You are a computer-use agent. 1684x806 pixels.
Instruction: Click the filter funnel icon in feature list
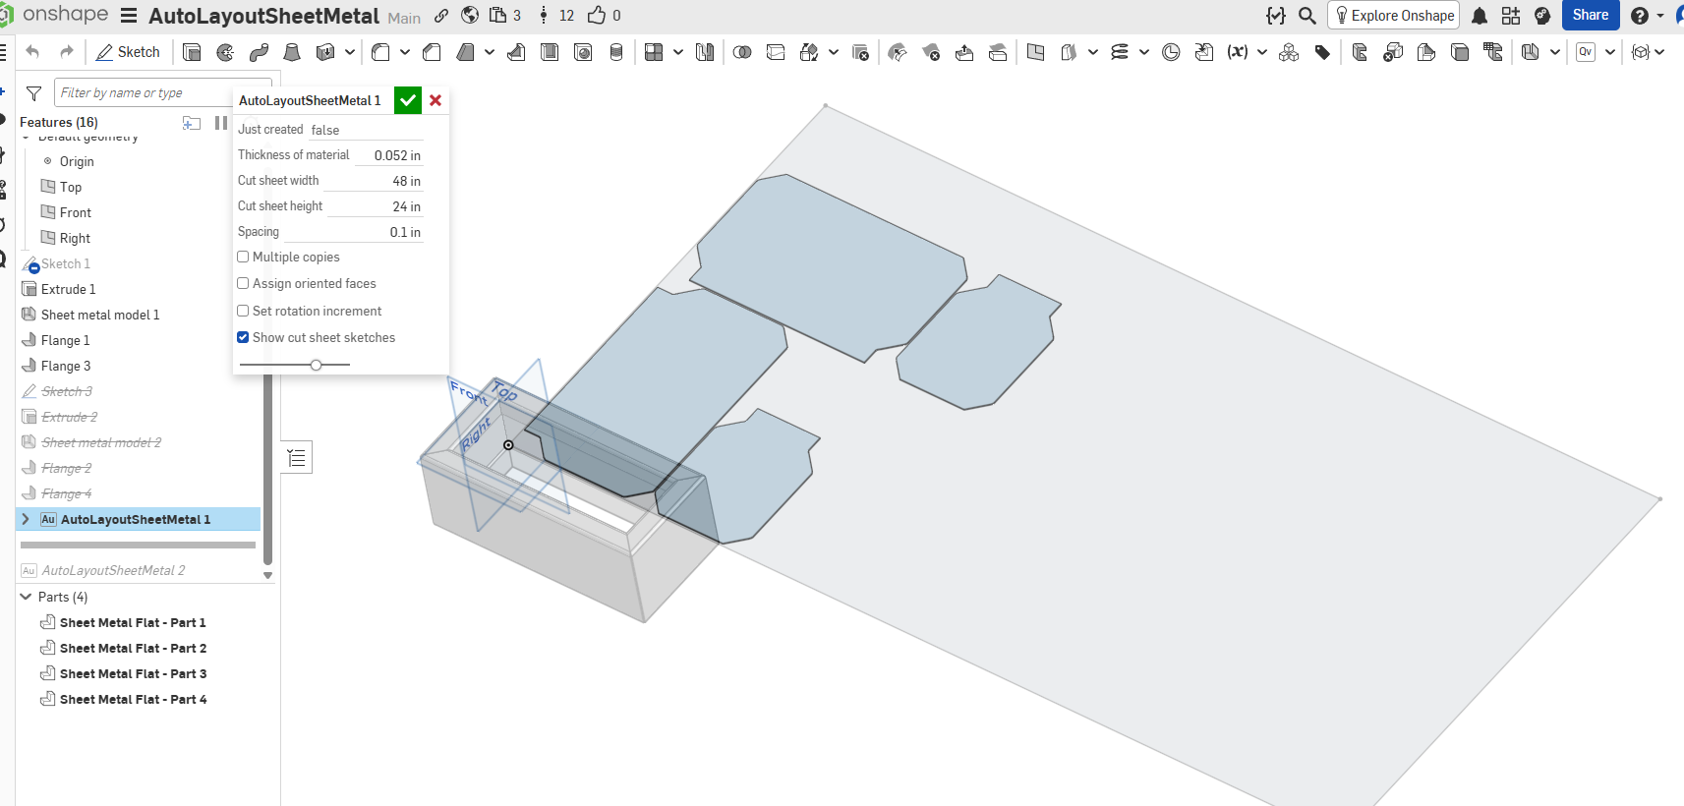point(34,93)
